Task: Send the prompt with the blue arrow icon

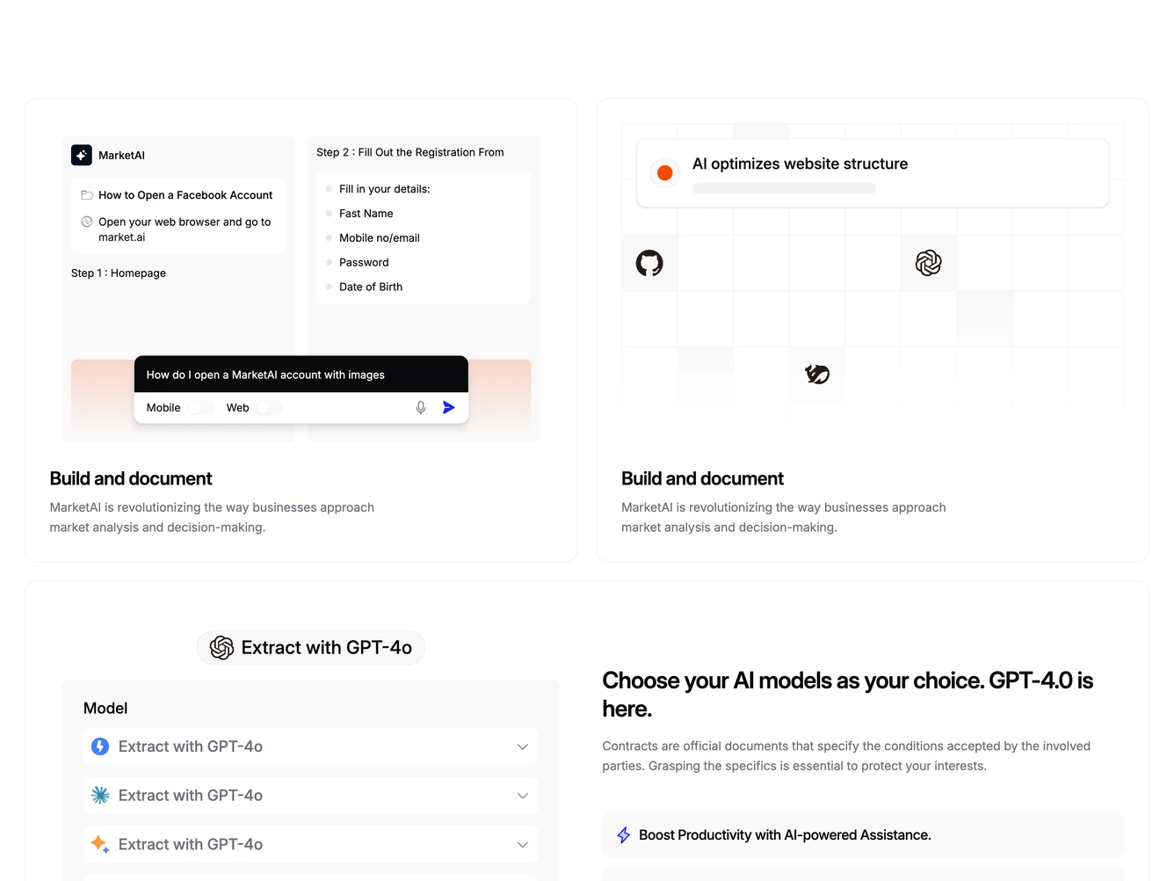Action: pos(449,407)
